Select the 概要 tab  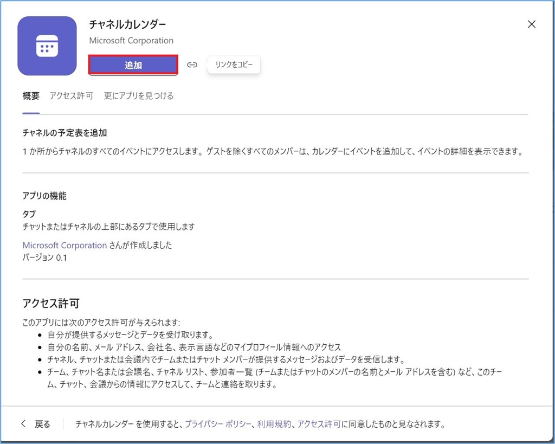[x=31, y=96]
